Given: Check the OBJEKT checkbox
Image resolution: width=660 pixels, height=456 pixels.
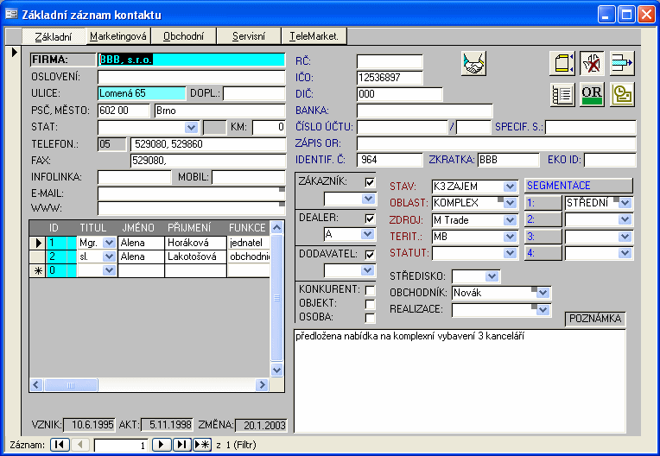Looking at the screenshot, I should tap(370, 304).
